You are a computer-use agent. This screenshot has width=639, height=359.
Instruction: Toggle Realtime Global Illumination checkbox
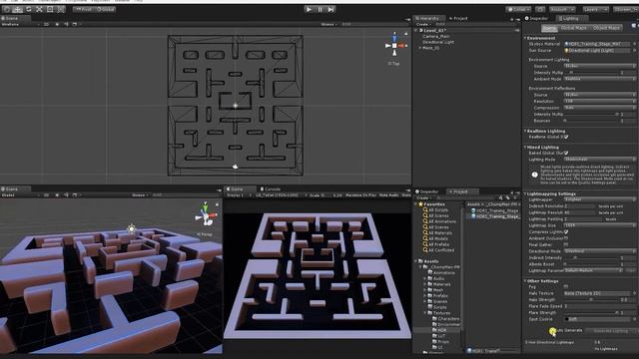[566, 137]
